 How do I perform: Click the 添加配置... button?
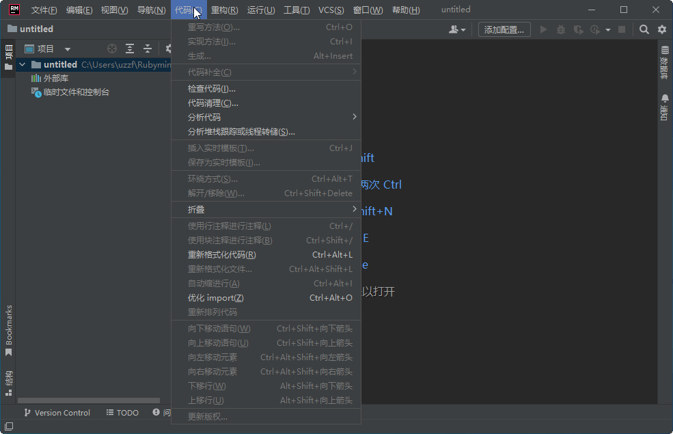(x=504, y=29)
